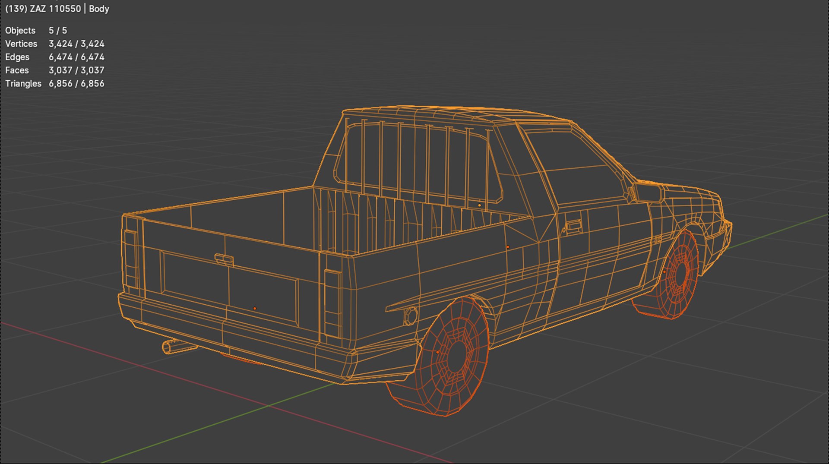Click the "Faces" statistics label
Image resolution: width=829 pixels, height=464 pixels.
[x=17, y=70]
